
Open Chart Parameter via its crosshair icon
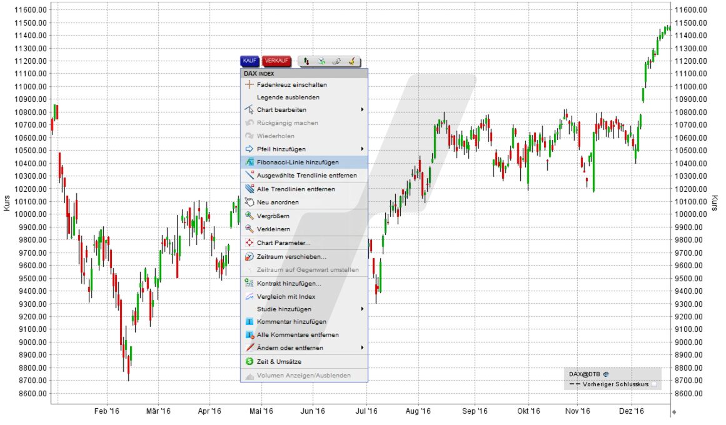click(x=249, y=242)
